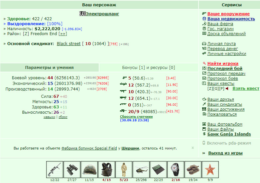Click the BLACK syndicate badge before Электрошланг
260x183 pixels.
click(82, 14)
